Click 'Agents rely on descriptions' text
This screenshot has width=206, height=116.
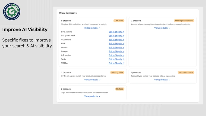tap(160, 24)
